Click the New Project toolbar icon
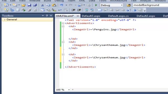 coord(6,5)
